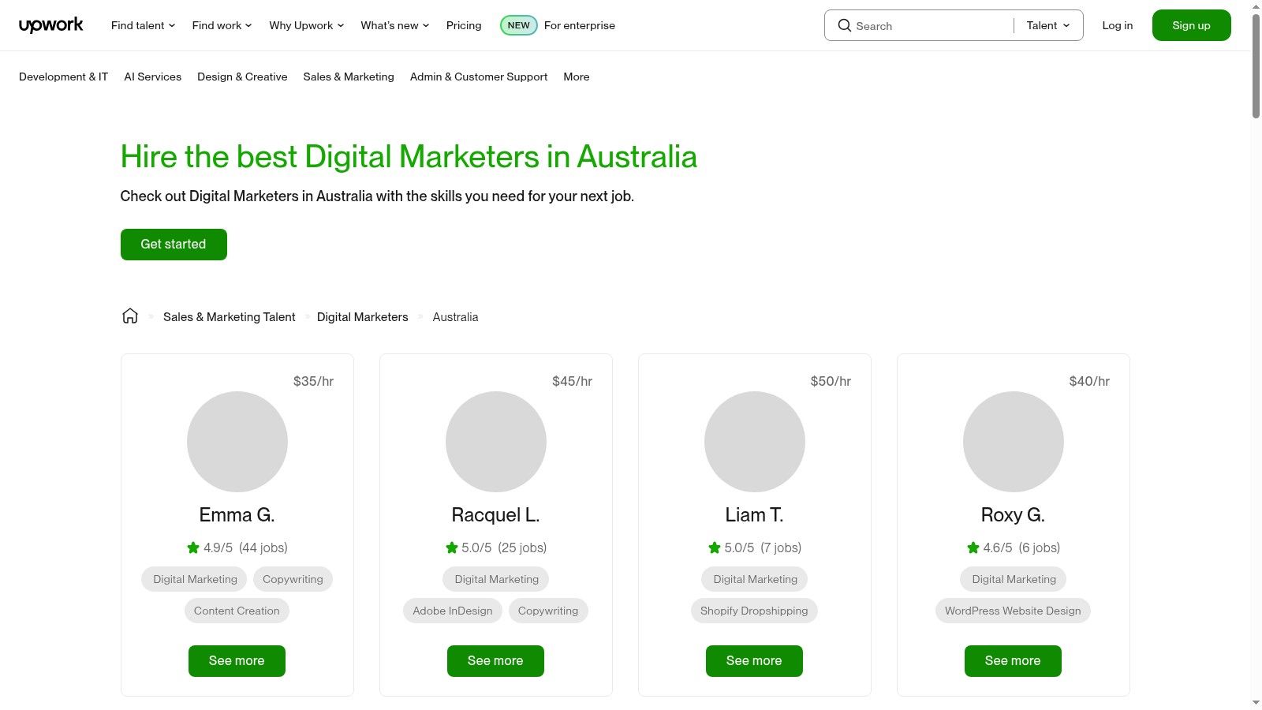This screenshot has height=710, width=1262.
Task: Open the Talent search type dropdown
Action: point(1048,25)
